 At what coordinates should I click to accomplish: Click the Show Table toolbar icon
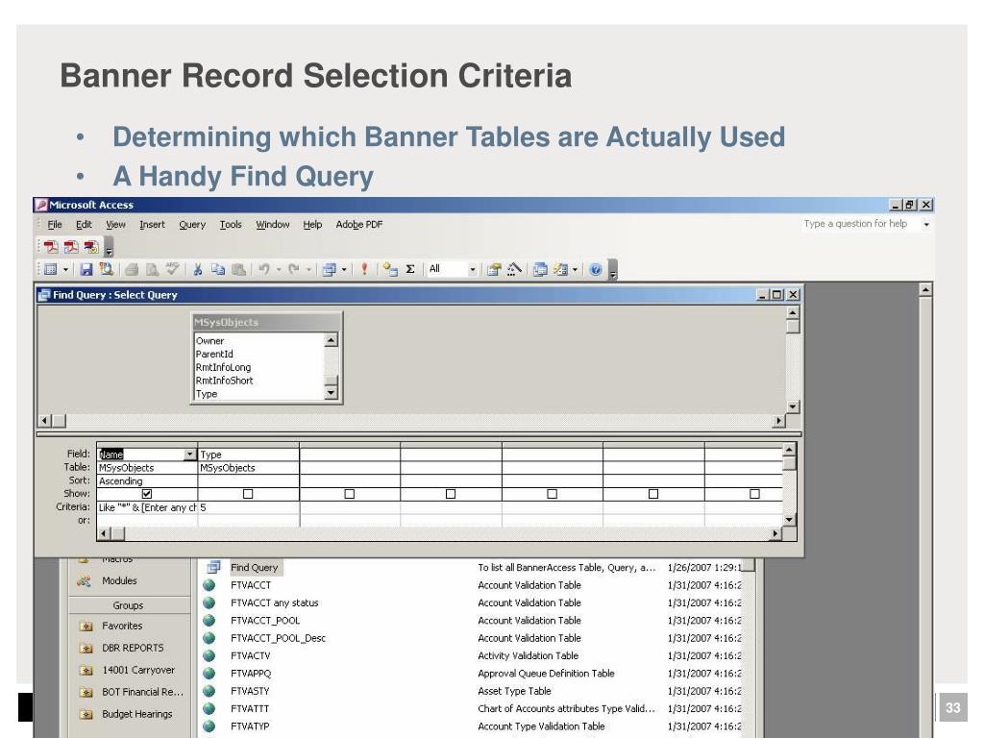[x=390, y=269]
